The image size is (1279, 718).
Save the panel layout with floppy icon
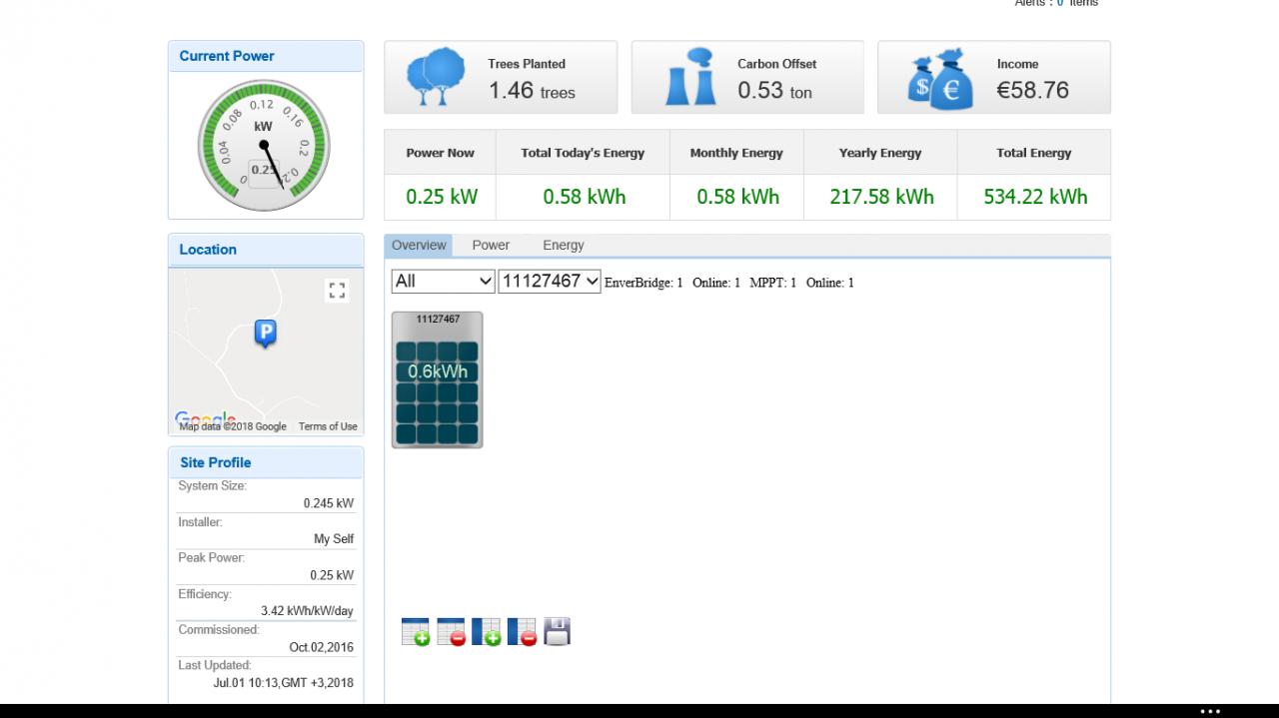(x=558, y=632)
